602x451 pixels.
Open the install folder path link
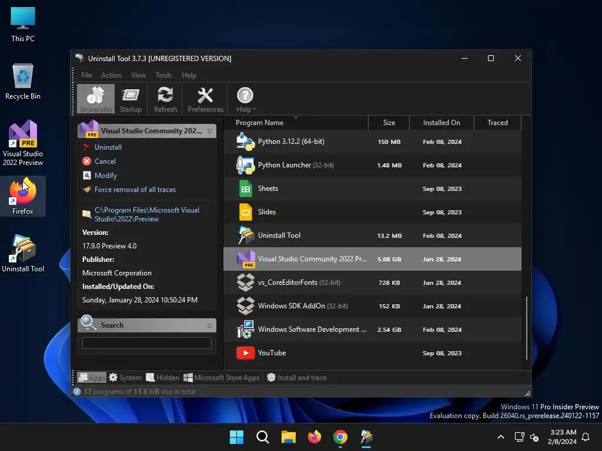point(147,215)
